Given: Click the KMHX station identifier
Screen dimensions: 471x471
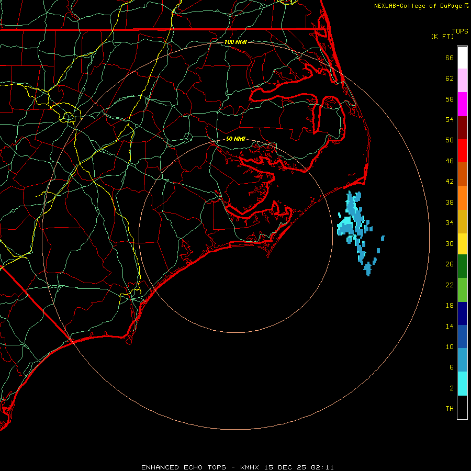Looking at the screenshot, I should point(250,467).
